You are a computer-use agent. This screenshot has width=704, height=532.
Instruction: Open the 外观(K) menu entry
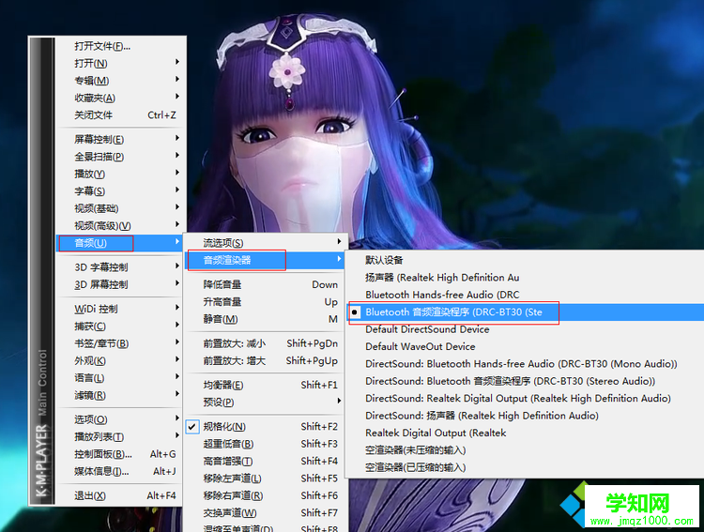tap(120, 360)
